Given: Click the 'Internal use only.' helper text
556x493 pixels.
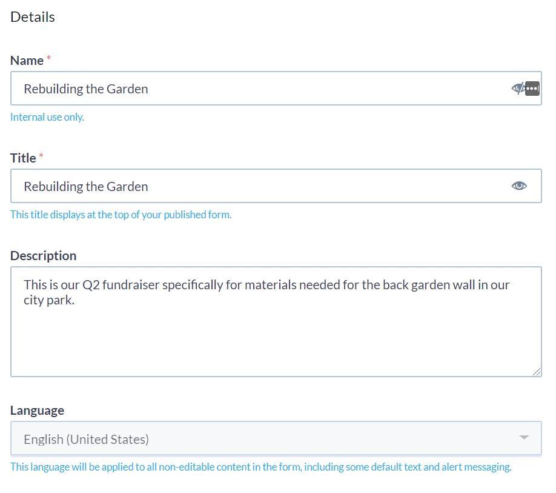Looking at the screenshot, I should pyautogui.click(x=47, y=117).
